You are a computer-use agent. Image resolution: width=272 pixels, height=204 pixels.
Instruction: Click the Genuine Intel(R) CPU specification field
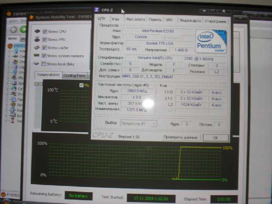pyautogui.click(x=176, y=58)
